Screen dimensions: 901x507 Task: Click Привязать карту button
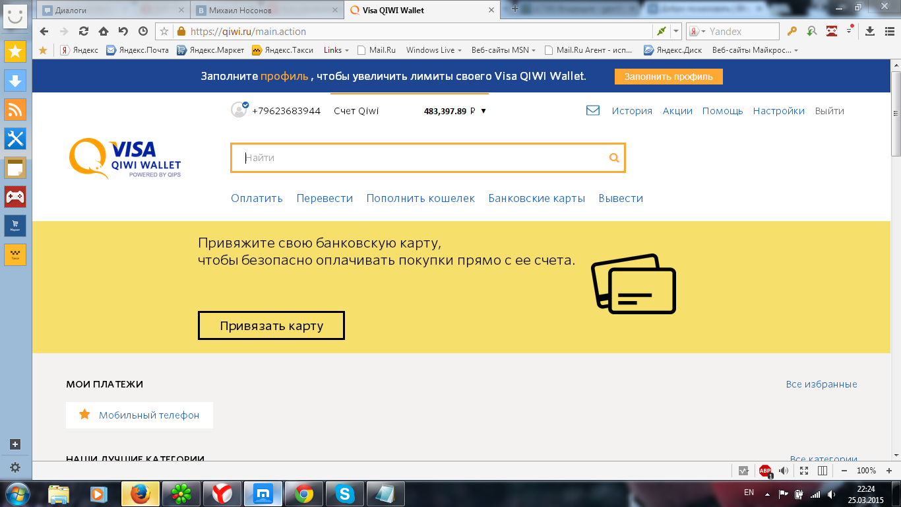(x=271, y=325)
